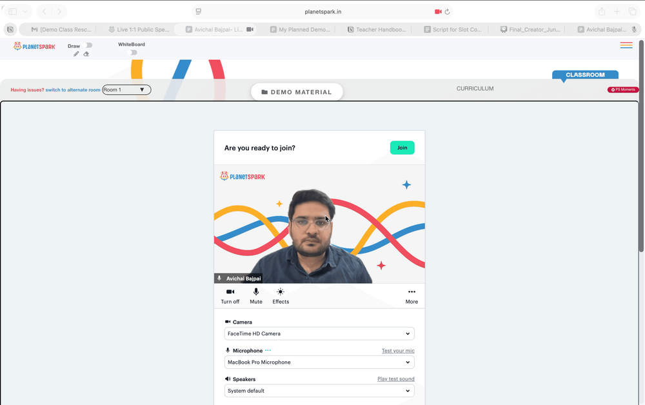This screenshot has height=405, width=645.
Task: Turn off the camera
Action: click(x=230, y=296)
